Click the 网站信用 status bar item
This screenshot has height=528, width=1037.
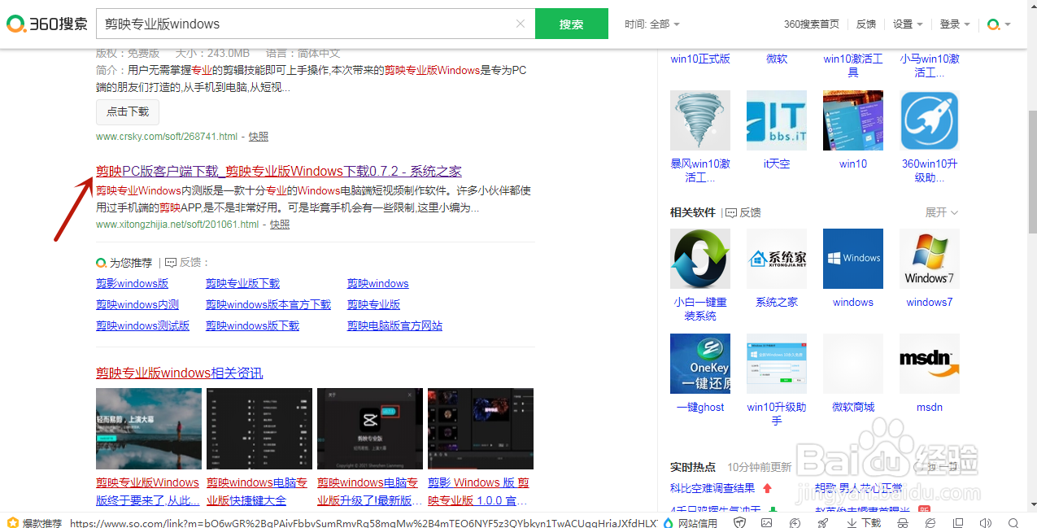click(x=690, y=522)
